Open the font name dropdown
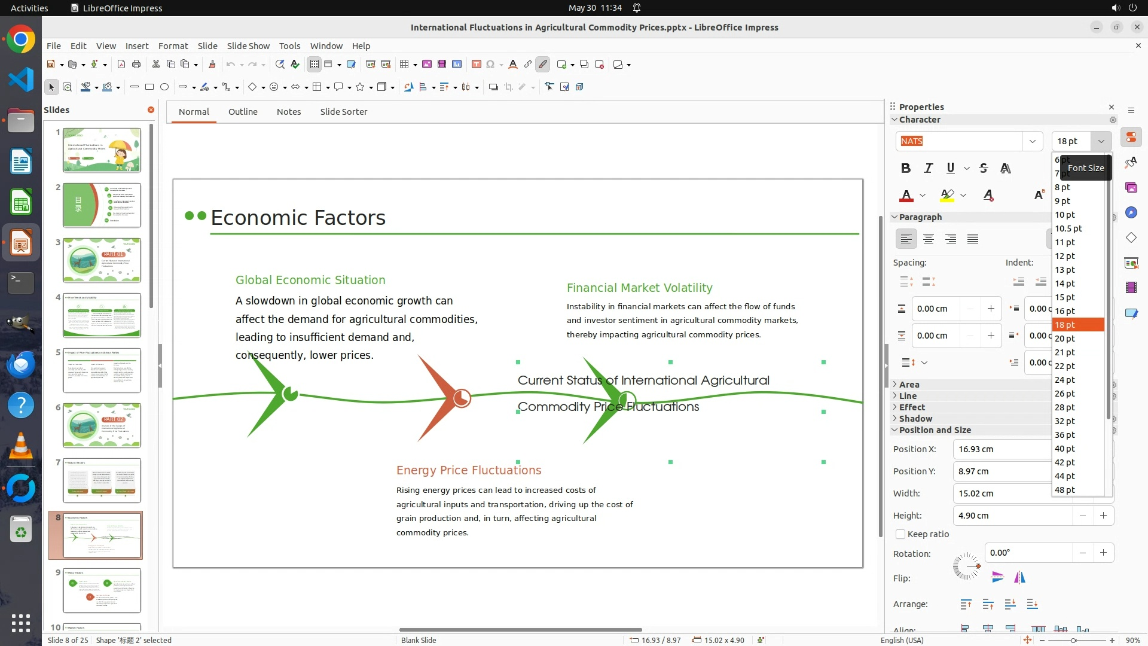1148x646 pixels. point(1032,141)
